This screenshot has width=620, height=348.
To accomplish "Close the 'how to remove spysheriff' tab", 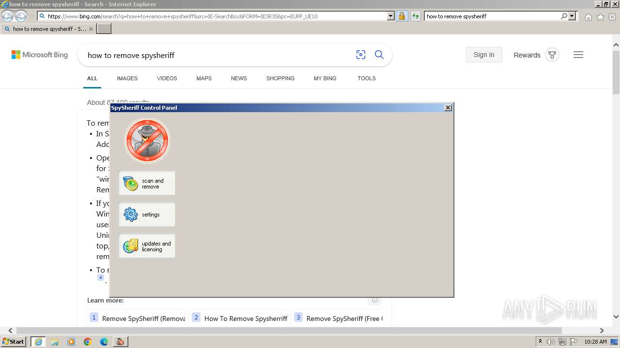I will 91,29.
